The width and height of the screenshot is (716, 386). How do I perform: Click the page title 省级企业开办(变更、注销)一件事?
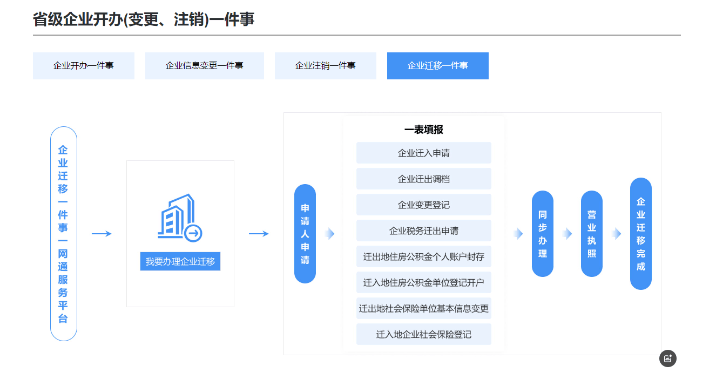(x=144, y=19)
